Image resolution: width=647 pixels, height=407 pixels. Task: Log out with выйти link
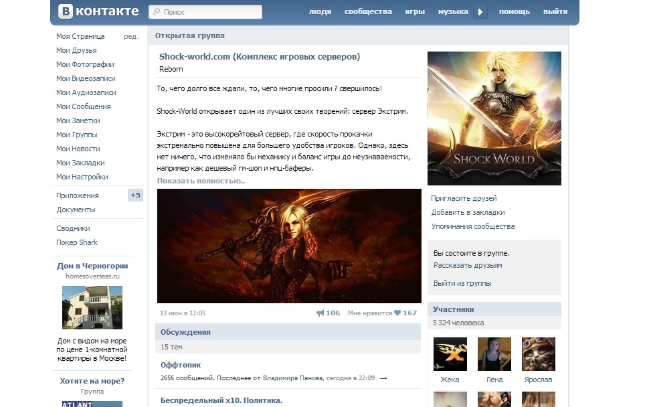[x=555, y=12]
